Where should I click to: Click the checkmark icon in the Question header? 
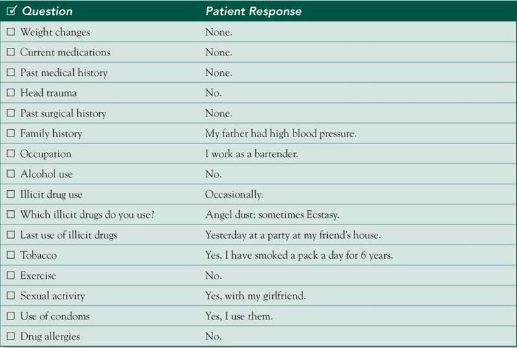click(x=11, y=11)
